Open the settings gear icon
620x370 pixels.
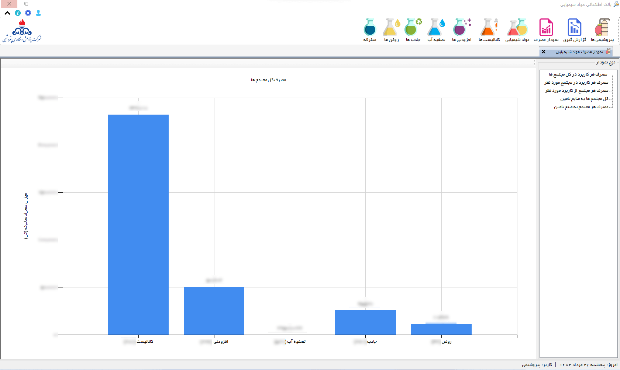pos(28,13)
